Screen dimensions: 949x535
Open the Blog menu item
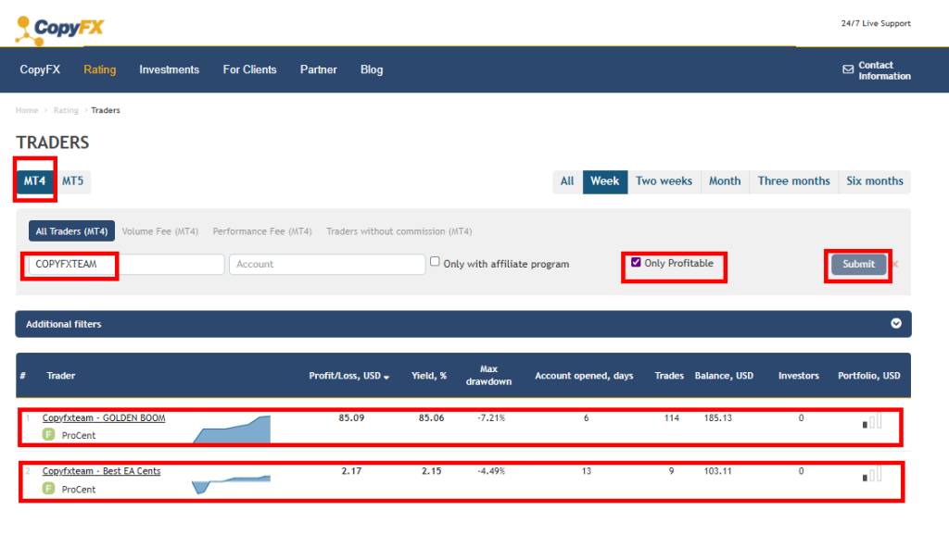[372, 69]
